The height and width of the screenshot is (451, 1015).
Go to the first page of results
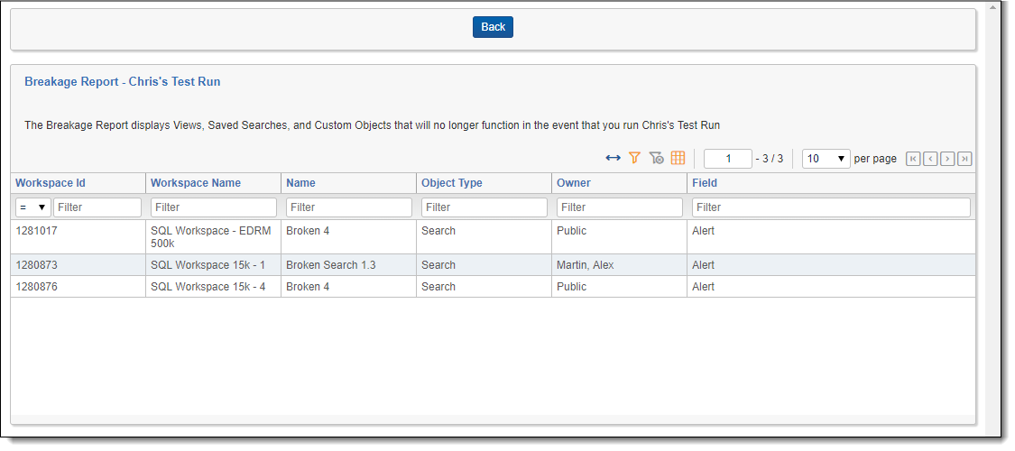pyautogui.click(x=913, y=159)
